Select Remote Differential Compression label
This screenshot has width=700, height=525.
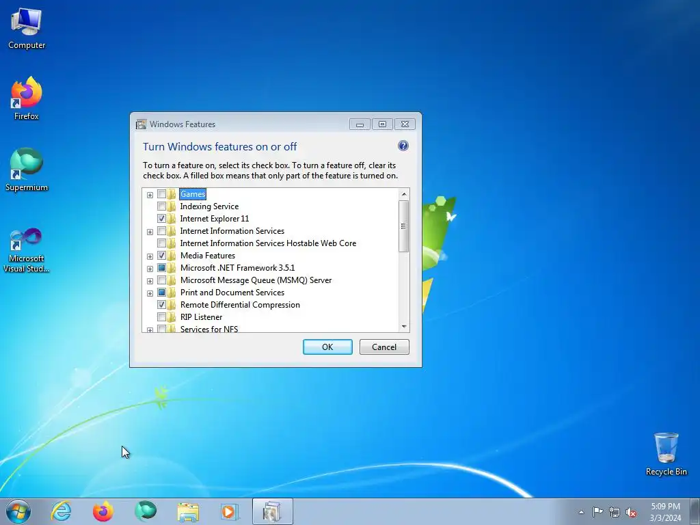coord(240,305)
